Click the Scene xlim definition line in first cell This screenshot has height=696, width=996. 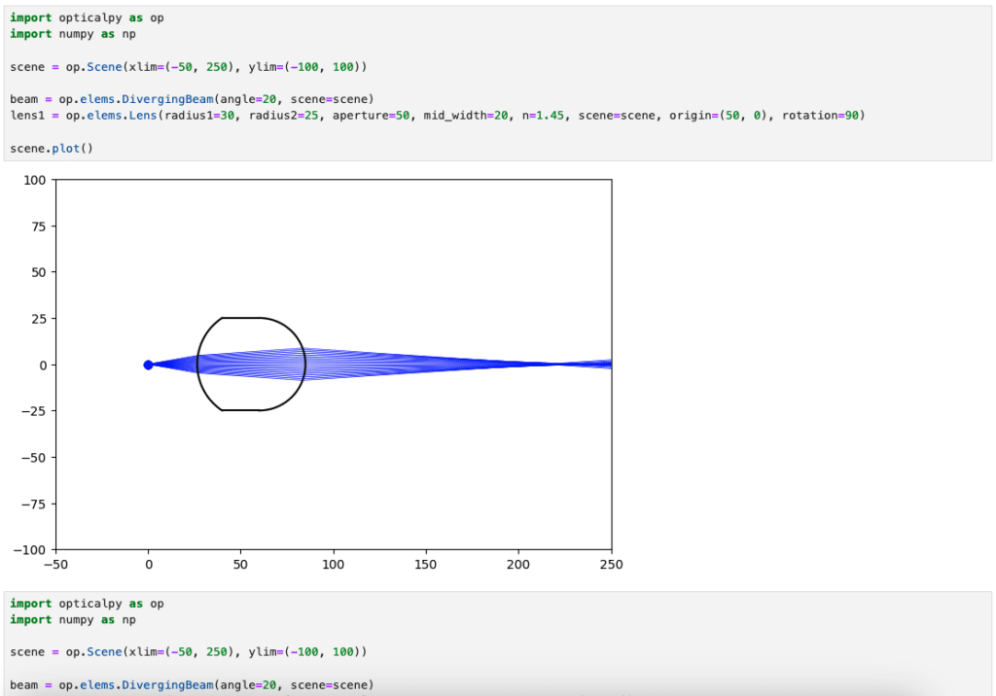(189, 67)
